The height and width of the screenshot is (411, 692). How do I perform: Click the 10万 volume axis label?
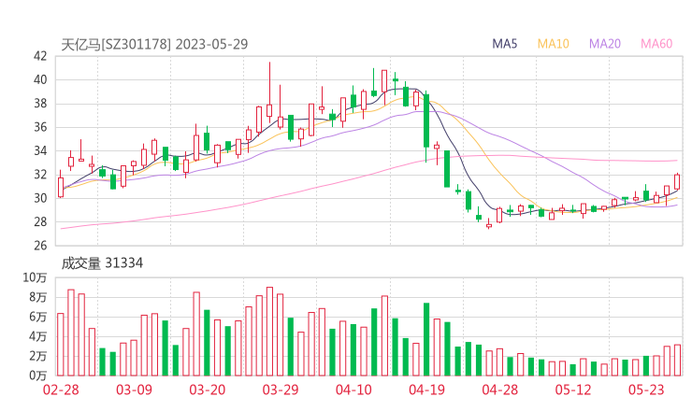point(36,277)
